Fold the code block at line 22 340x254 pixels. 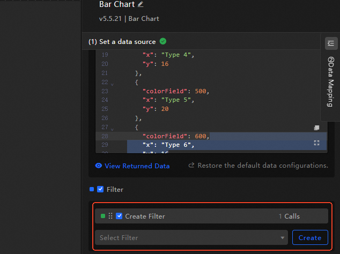(x=112, y=84)
